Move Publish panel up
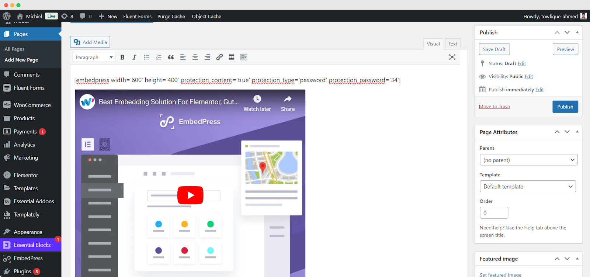 coord(557,32)
